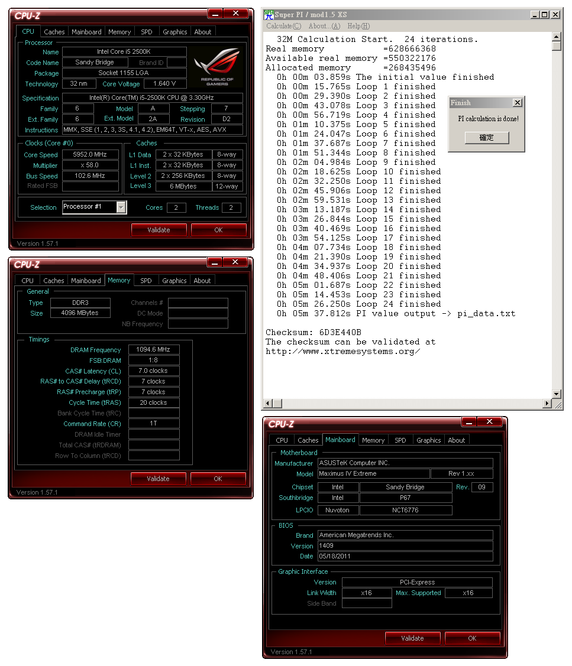Click Super PI vertical scrollbar down arrow

[x=556, y=394]
